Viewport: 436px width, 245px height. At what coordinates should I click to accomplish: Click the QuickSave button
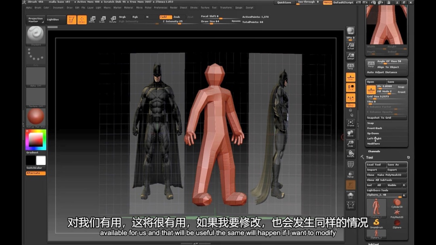point(284,2)
